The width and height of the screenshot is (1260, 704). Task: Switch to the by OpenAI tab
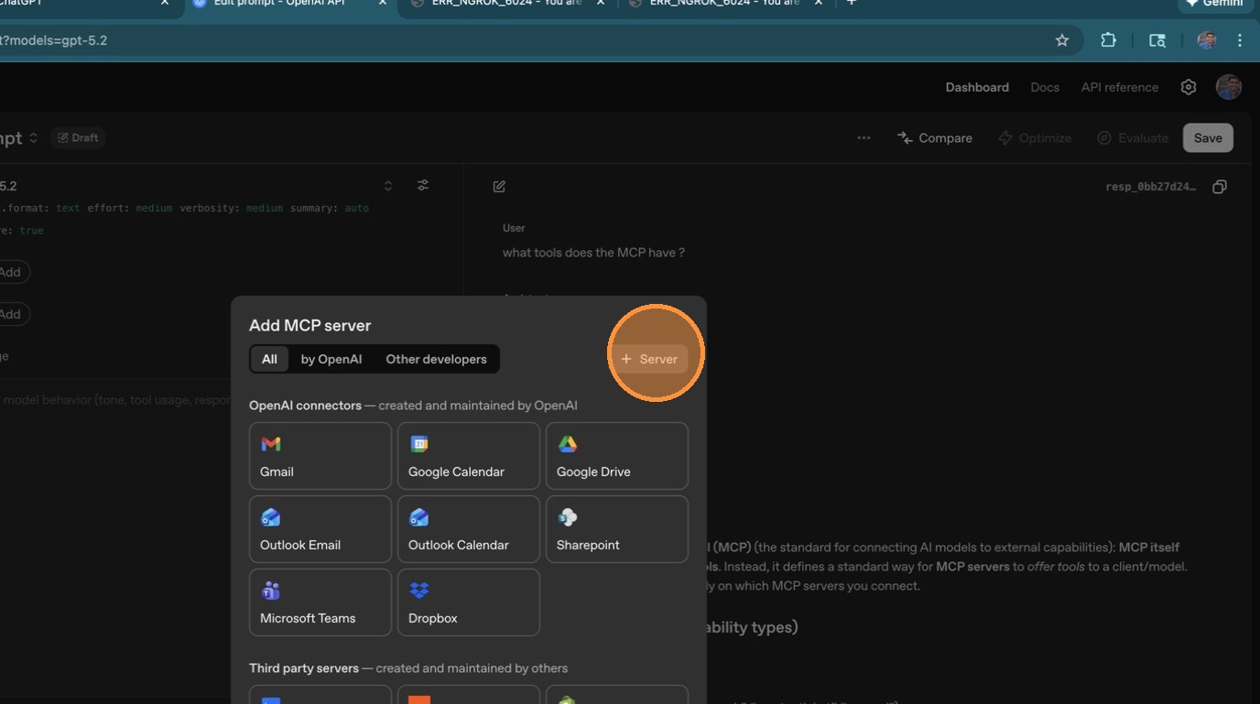pyautogui.click(x=331, y=359)
